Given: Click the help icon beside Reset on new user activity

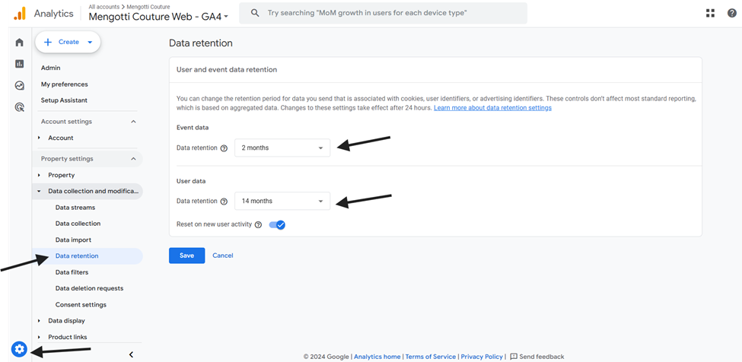Looking at the screenshot, I should point(258,225).
